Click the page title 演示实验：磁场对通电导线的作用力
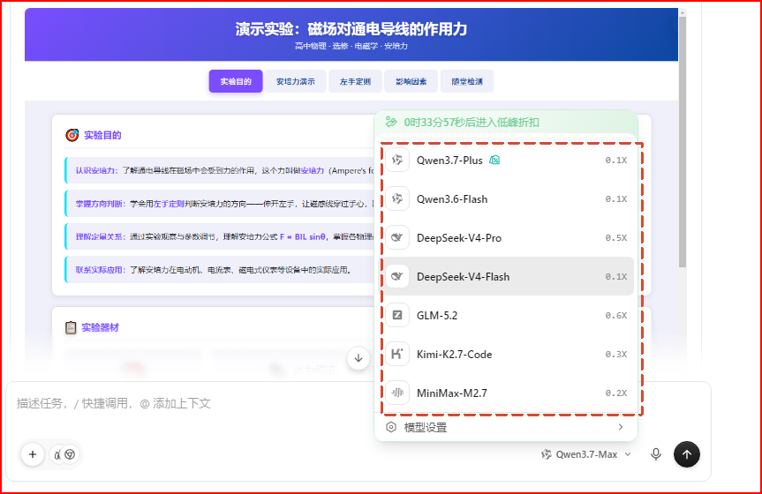 click(351, 29)
